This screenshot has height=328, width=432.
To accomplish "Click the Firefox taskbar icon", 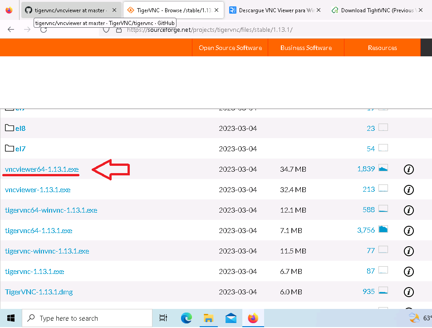I will [x=253, y=318].
